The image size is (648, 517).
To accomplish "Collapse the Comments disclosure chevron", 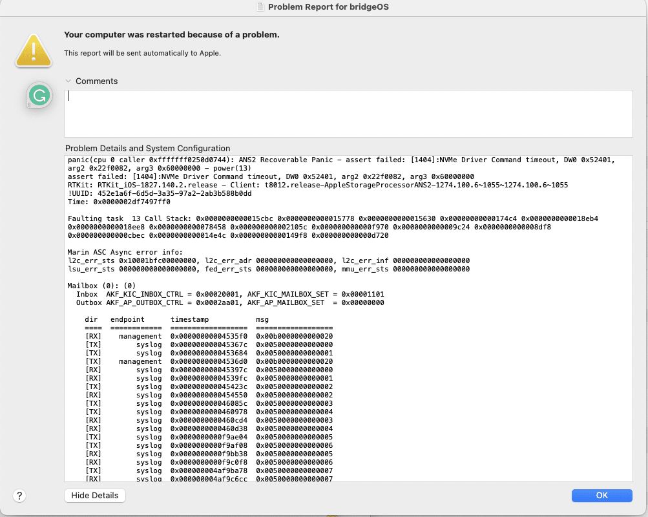I will (x=68, y=81).
